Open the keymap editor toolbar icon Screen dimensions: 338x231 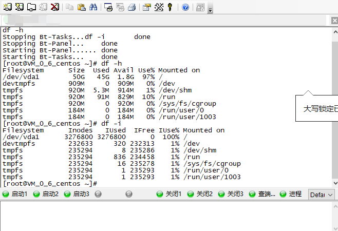159,7
